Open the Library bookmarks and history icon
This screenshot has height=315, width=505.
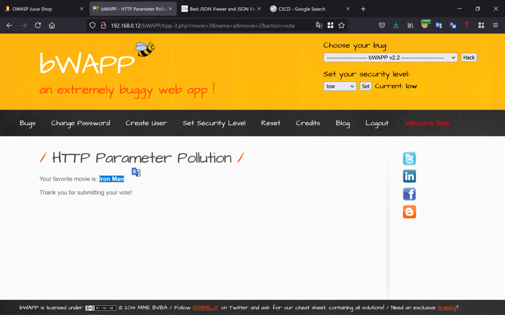coord(410,25)
